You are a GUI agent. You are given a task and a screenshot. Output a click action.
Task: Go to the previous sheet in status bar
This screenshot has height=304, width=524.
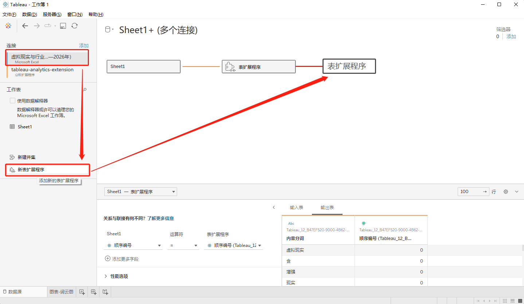(484, 301)
